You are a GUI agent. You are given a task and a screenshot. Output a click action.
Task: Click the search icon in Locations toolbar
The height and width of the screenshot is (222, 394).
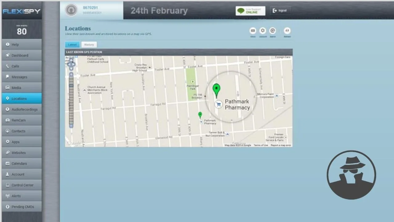(x=272, y=31)
